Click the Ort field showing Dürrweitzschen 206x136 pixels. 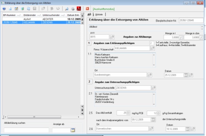coord(122,129)
